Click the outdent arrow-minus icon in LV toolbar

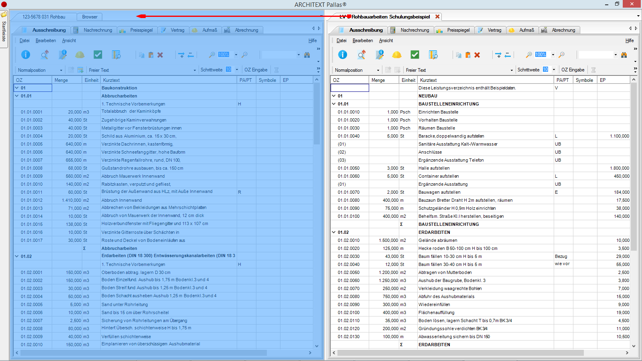508,55
